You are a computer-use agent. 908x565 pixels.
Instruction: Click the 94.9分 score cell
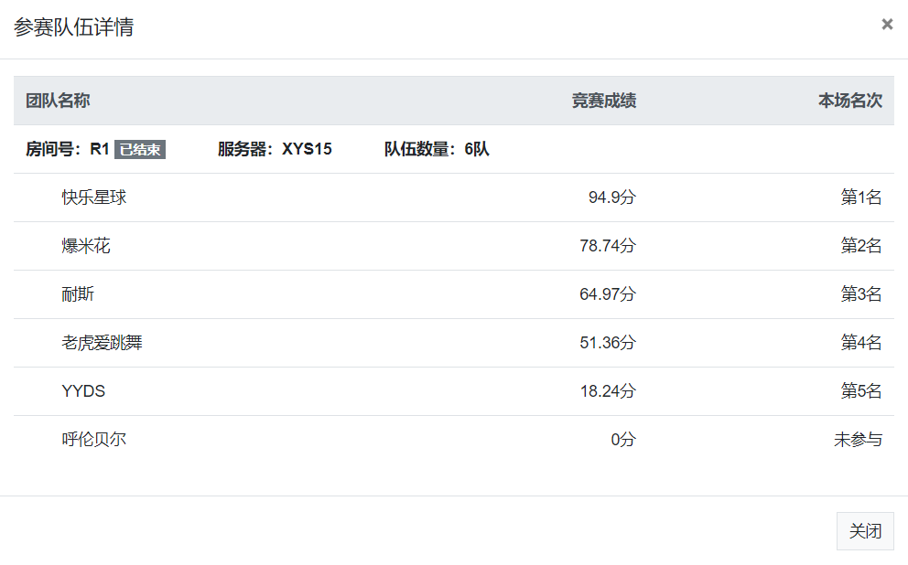tap(612, 197)
